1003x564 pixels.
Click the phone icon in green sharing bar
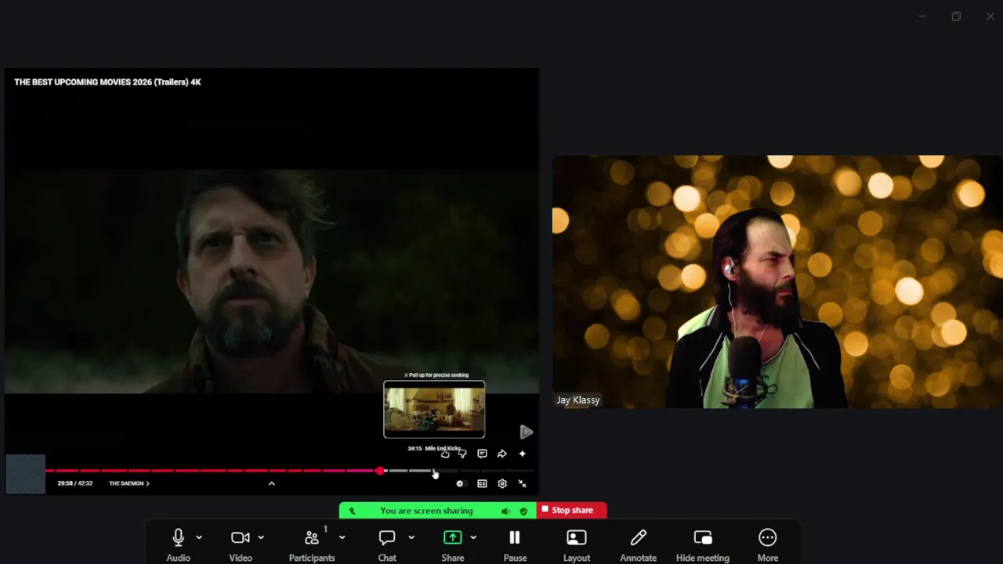[352, 511]
